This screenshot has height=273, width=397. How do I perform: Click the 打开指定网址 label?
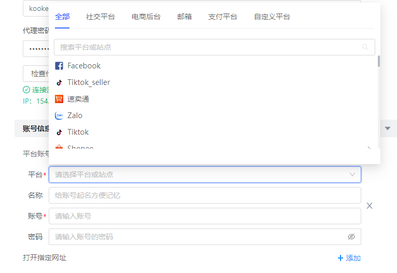pos(45,258)
